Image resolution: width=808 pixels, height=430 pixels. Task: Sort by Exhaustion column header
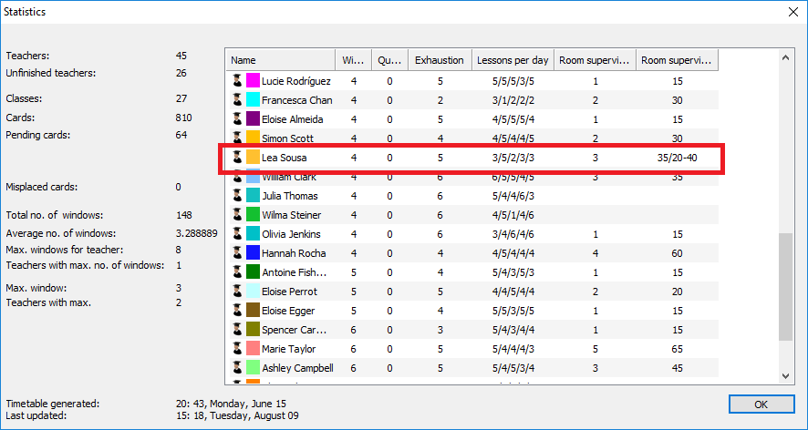click(x=439, y=60)
